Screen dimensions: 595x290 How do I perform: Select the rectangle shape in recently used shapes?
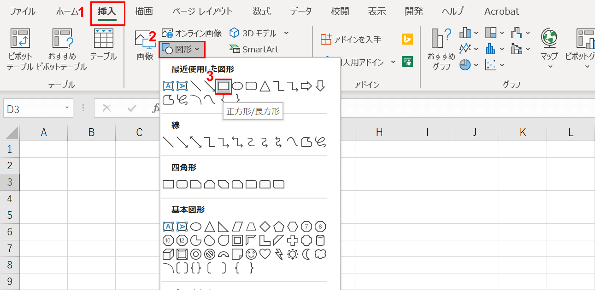point(224,86)
